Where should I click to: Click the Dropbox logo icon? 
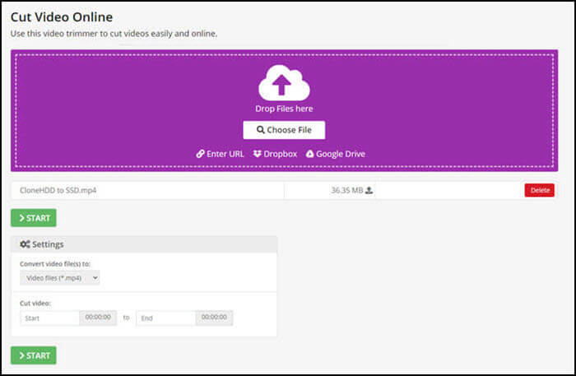point(258,154)
